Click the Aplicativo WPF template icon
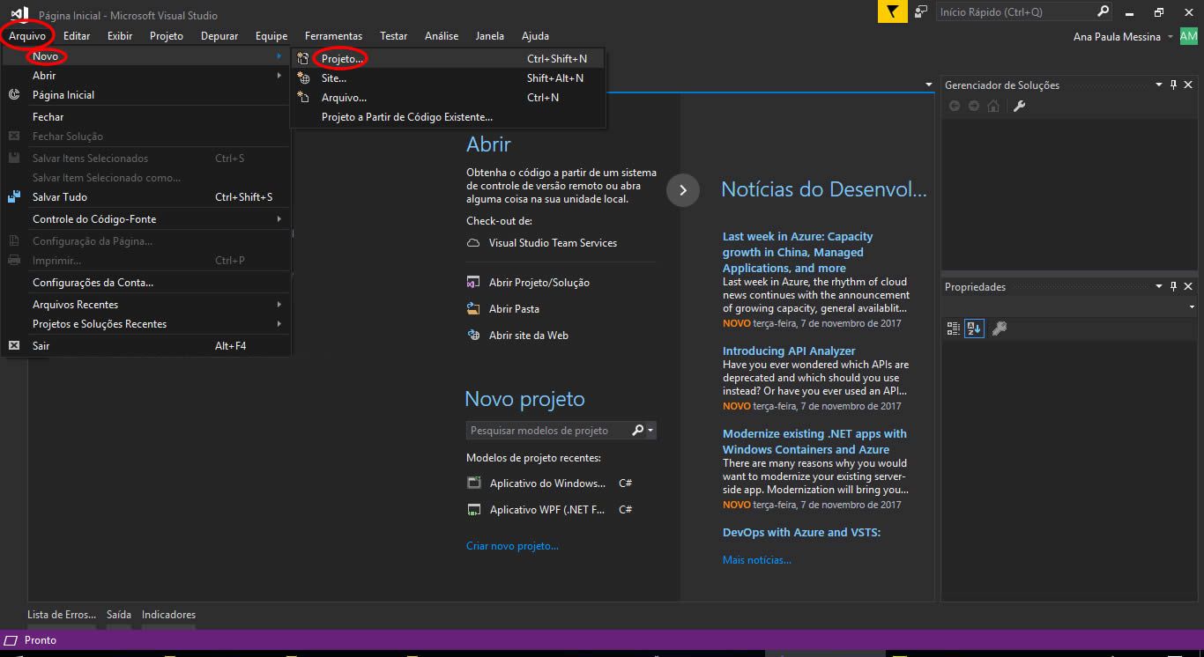 [x=473, y=510]
